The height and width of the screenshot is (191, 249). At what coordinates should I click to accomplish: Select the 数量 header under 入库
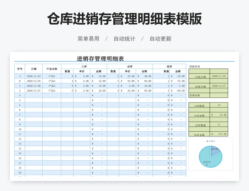(67, 71)
